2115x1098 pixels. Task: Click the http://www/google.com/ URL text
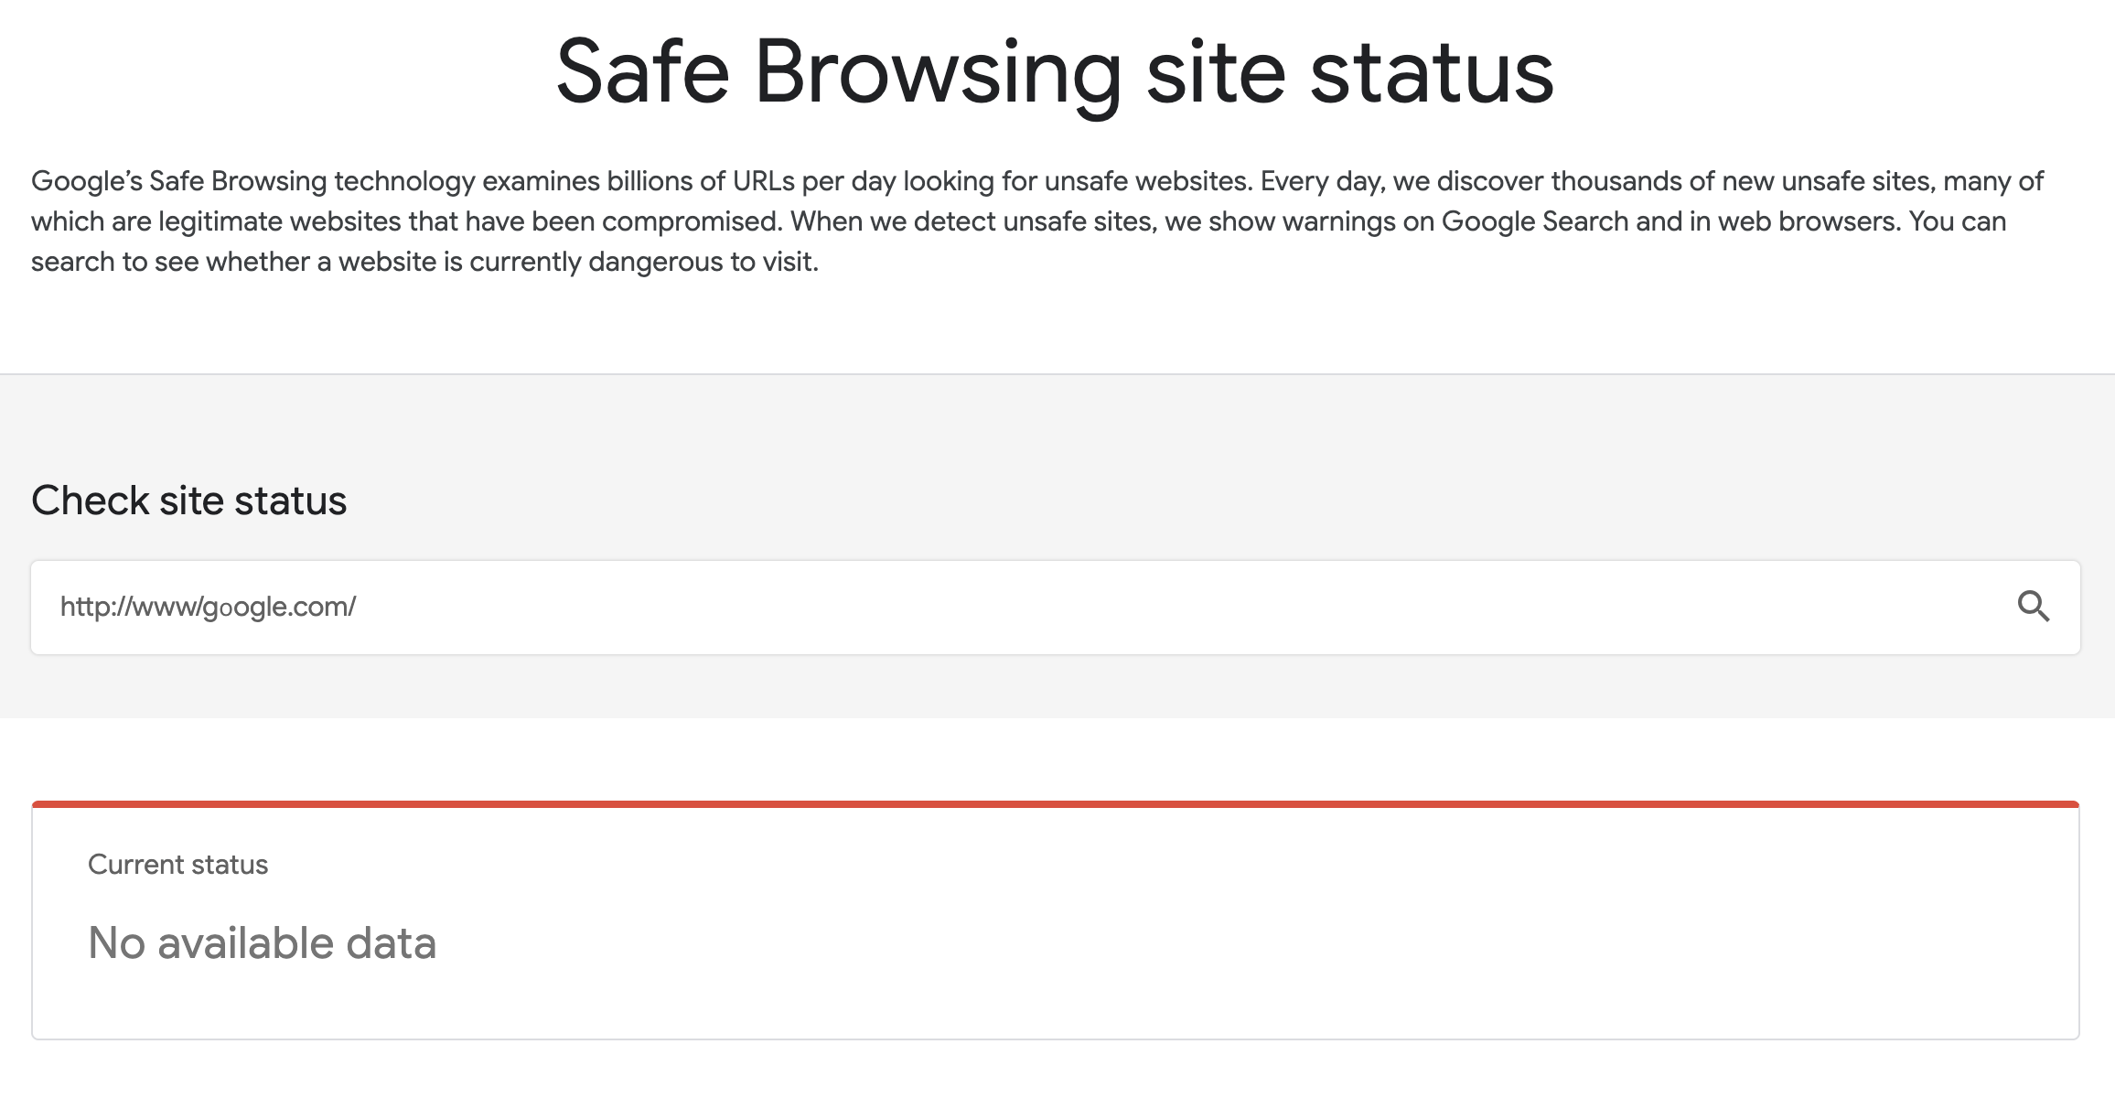pyautogui.click(x=208, y=607)
